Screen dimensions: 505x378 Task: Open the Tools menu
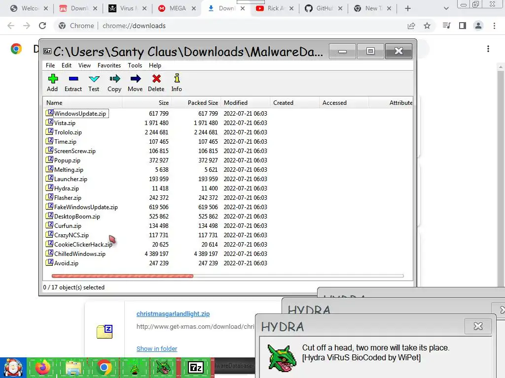pos(135,65)
